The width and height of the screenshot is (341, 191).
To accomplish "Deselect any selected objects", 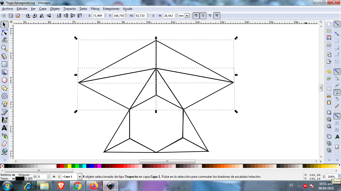I will point(18,16).
